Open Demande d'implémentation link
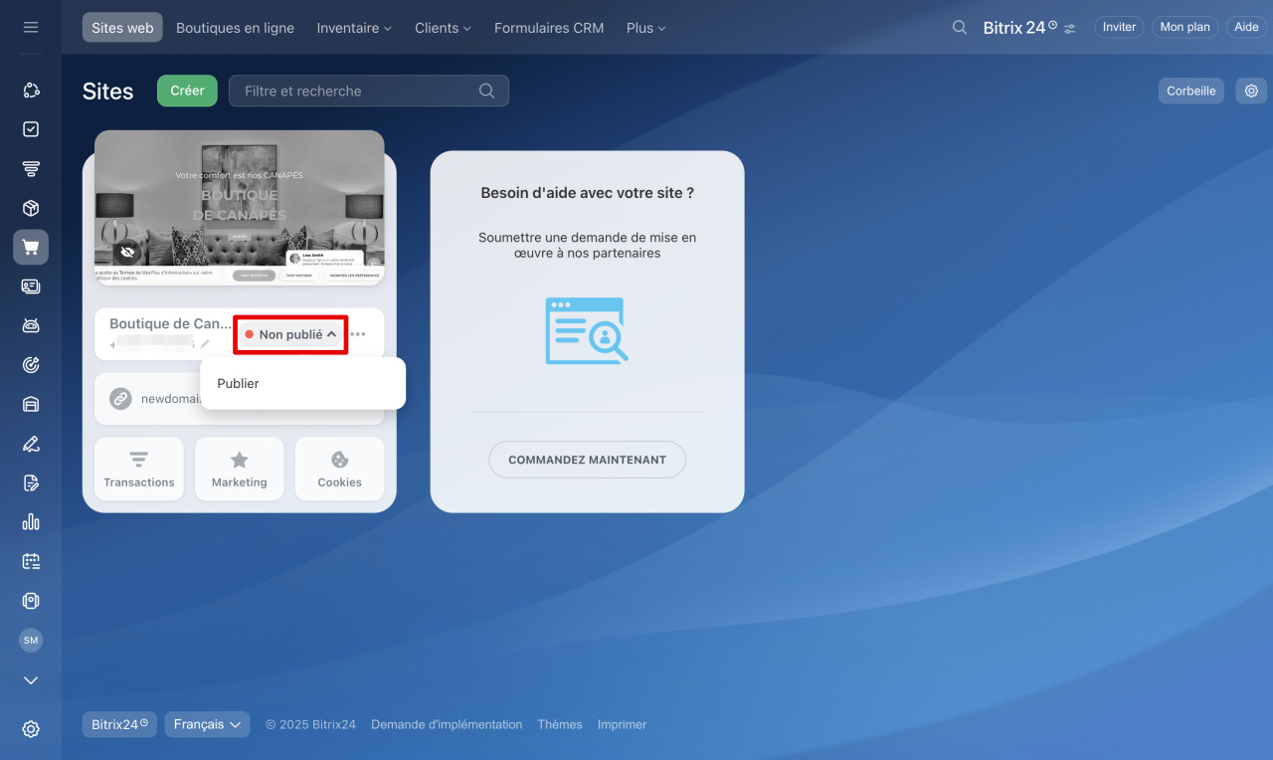Screen dimensions: 1273x760 [x=447, y=724]
